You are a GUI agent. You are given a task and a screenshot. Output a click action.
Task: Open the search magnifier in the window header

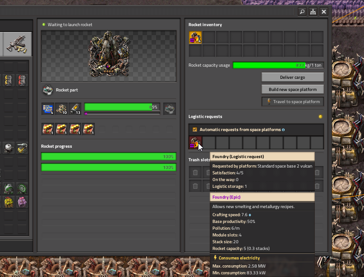[302, 12]
